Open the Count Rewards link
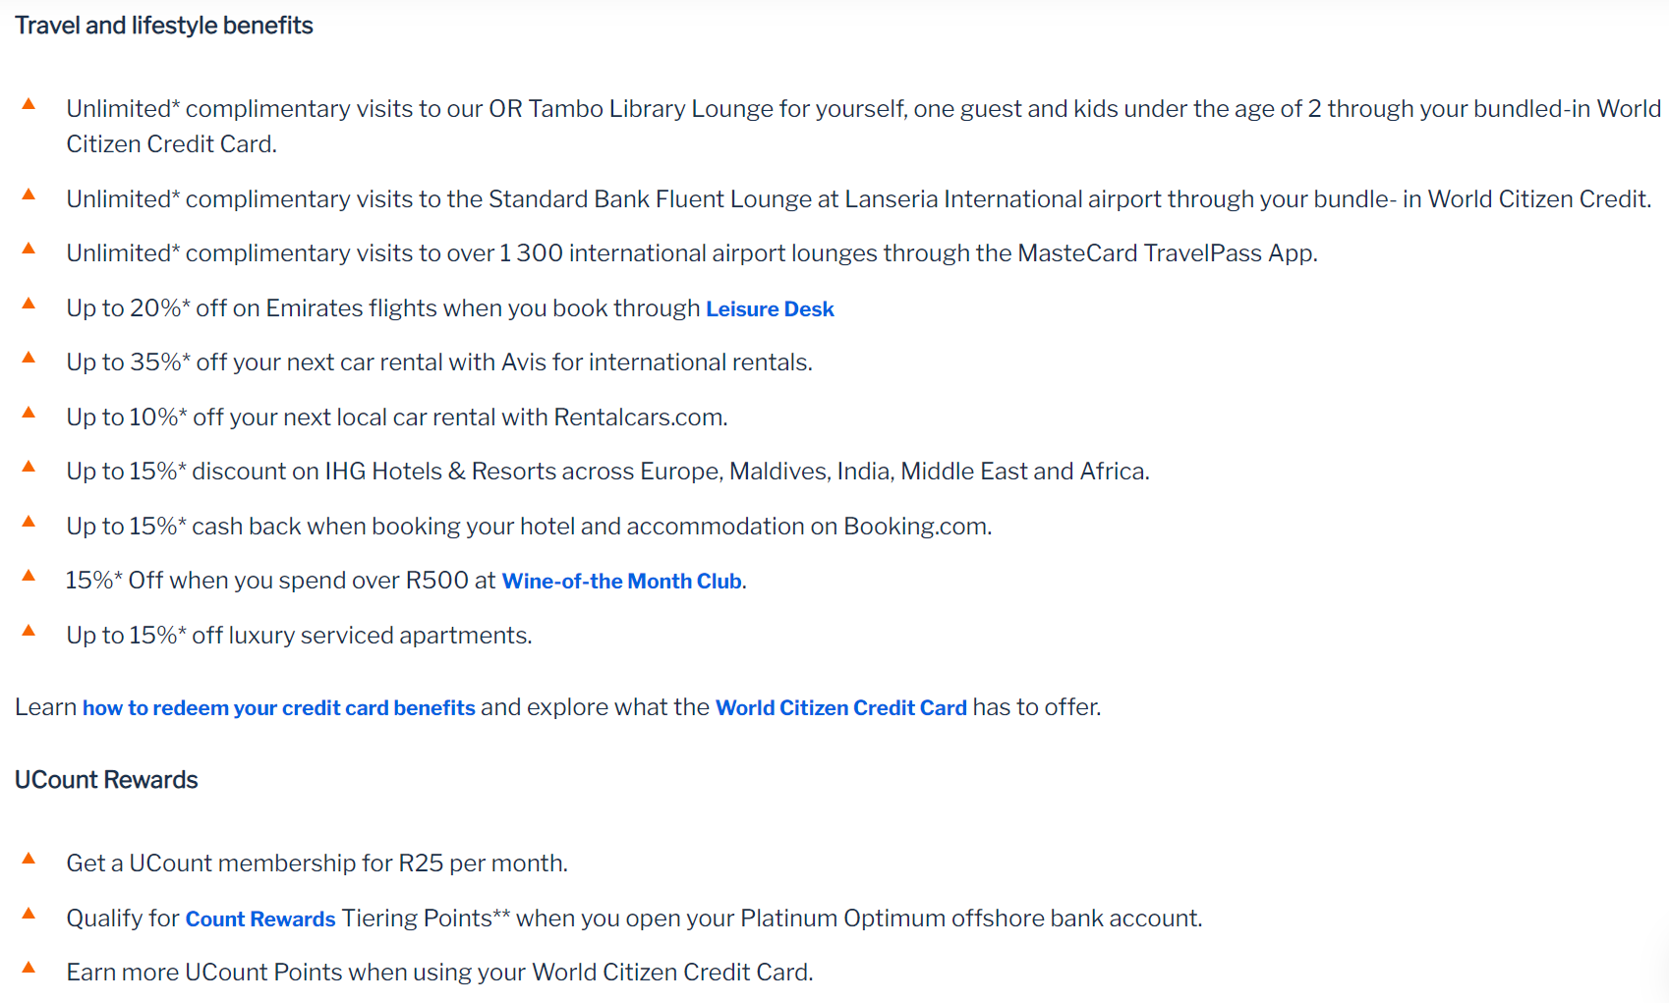The image size is (1669, 1003). [x=260, y=919]
